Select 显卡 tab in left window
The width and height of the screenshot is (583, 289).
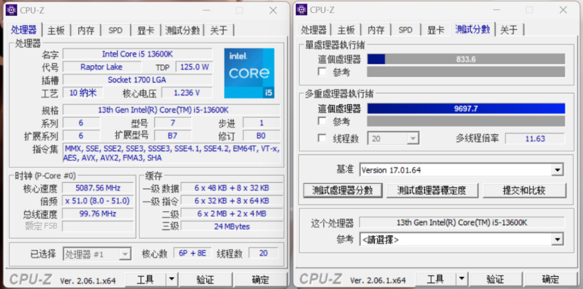(x=146, y=30)
